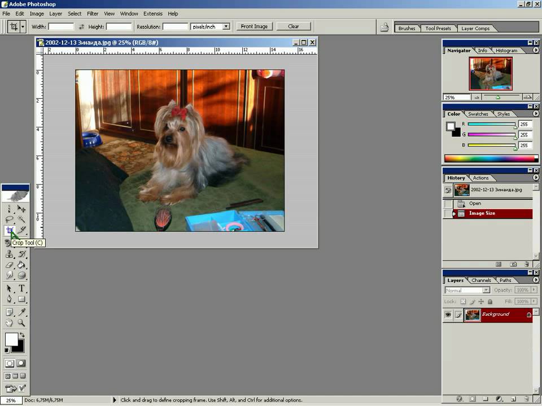
Task: Select the Hand tool
Action: [9, 323]
